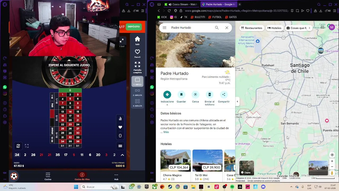Click the AI button in Maps browser toolbar
The height and width of the screenshot is (191, 339).
(x=328, y=11)
